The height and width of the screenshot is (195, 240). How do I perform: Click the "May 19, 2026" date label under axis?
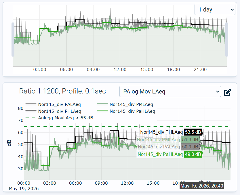point(24,189)
